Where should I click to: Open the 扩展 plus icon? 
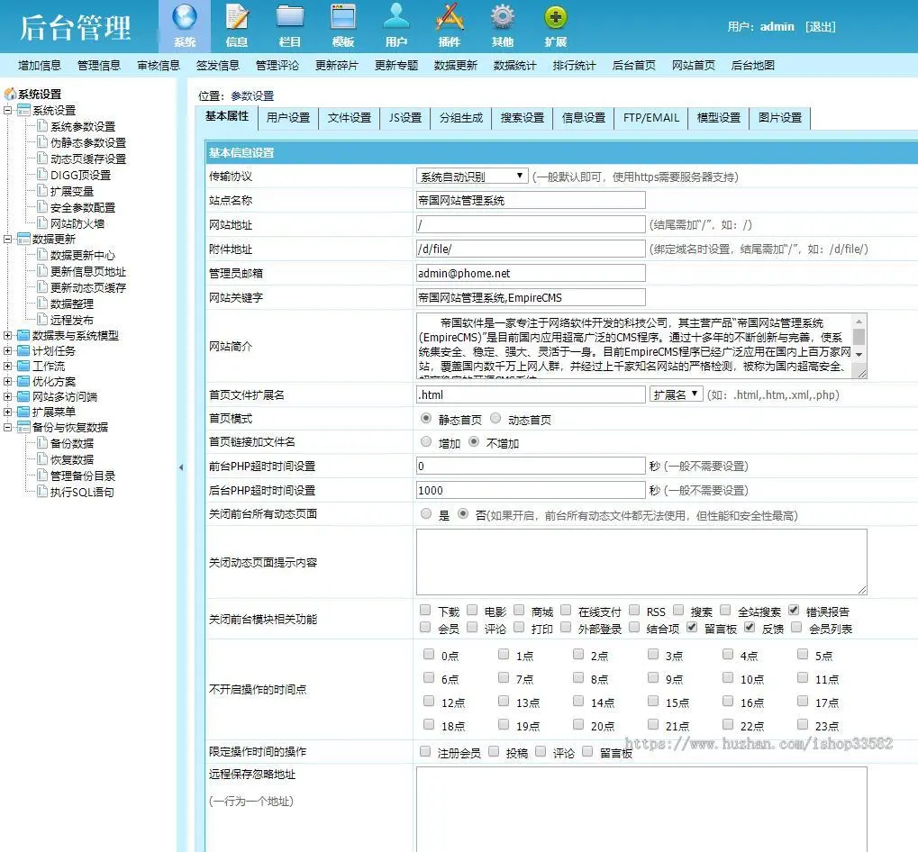pyautogui.click(x=556, y=17)
